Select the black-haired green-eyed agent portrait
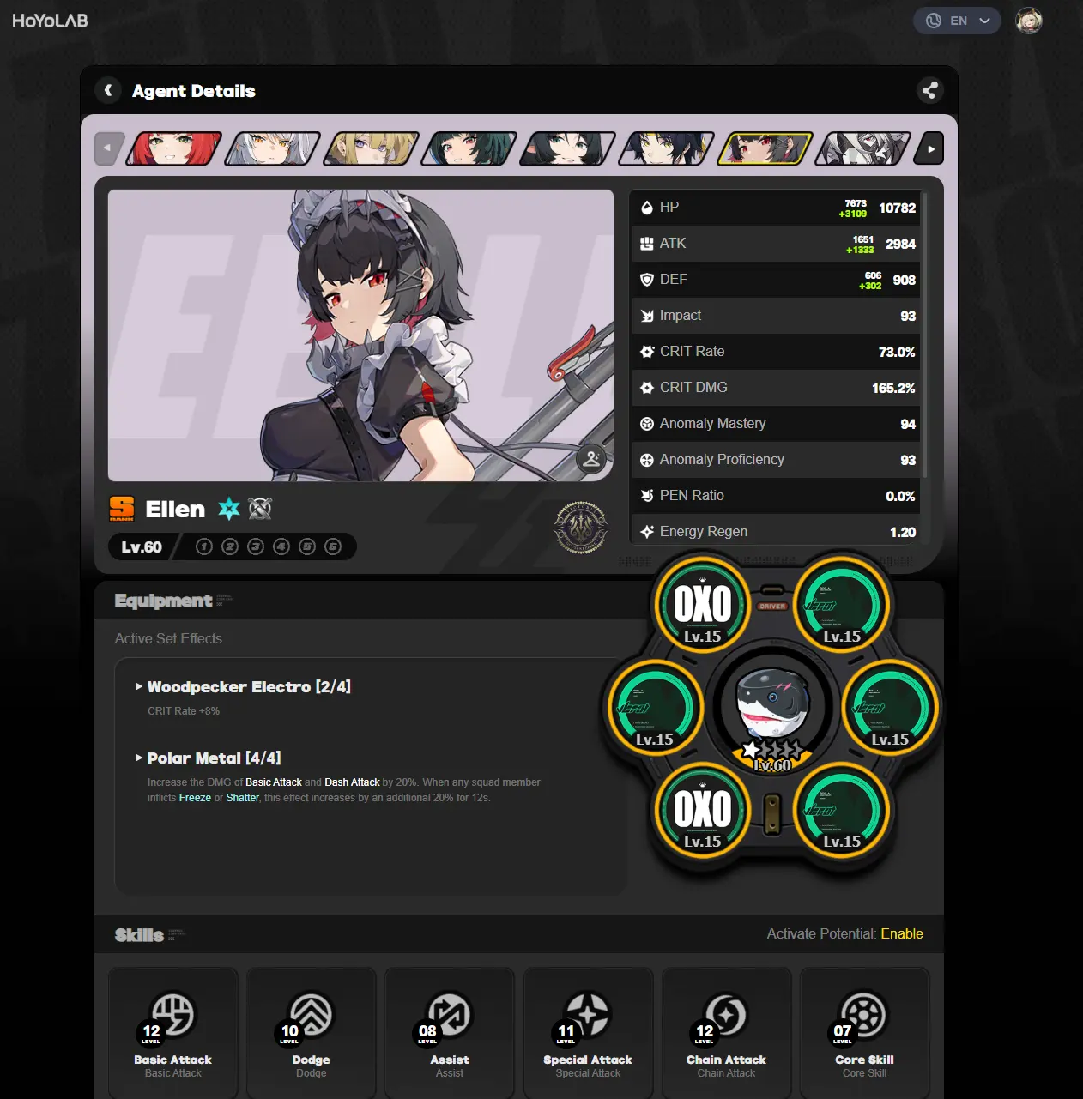The width and height of the screenshot is (1083, 1099). point(568,148)
